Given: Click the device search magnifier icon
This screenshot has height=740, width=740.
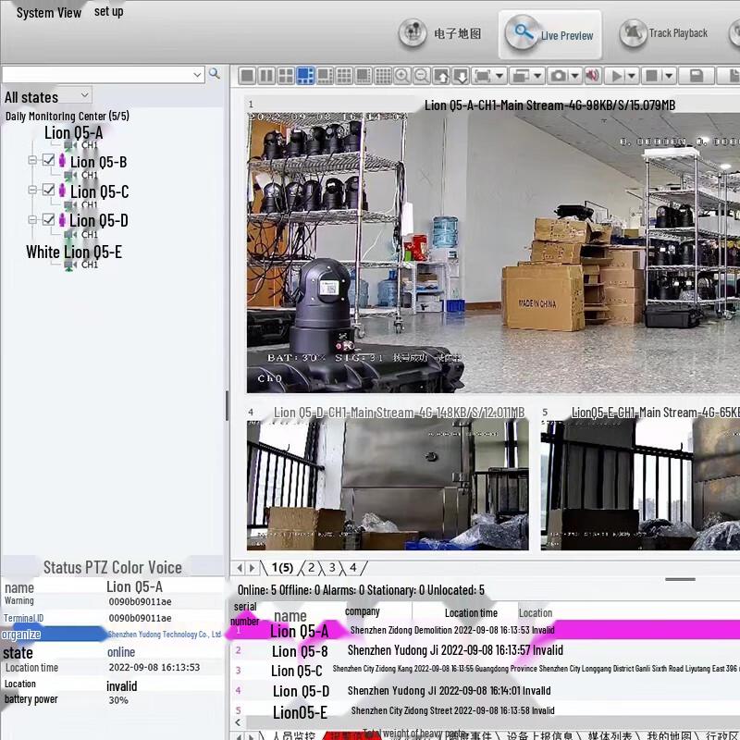Looking at the screenshot, I should coord(215,74).
